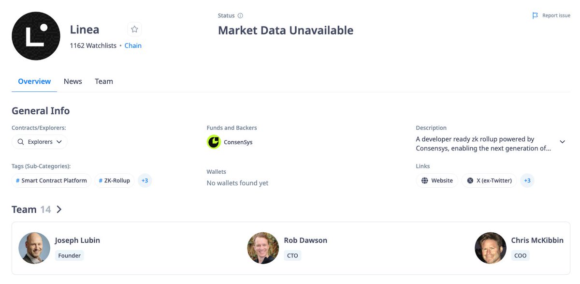The image size is (580, 284).
Task: Click the Linea logo icon
Action: point(36,36)
